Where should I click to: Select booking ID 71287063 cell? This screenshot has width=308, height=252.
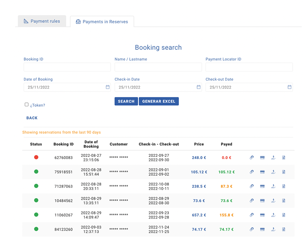pos(63,186)
